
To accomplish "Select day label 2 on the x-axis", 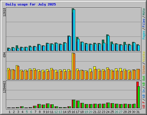I will (x=14, y=112).
